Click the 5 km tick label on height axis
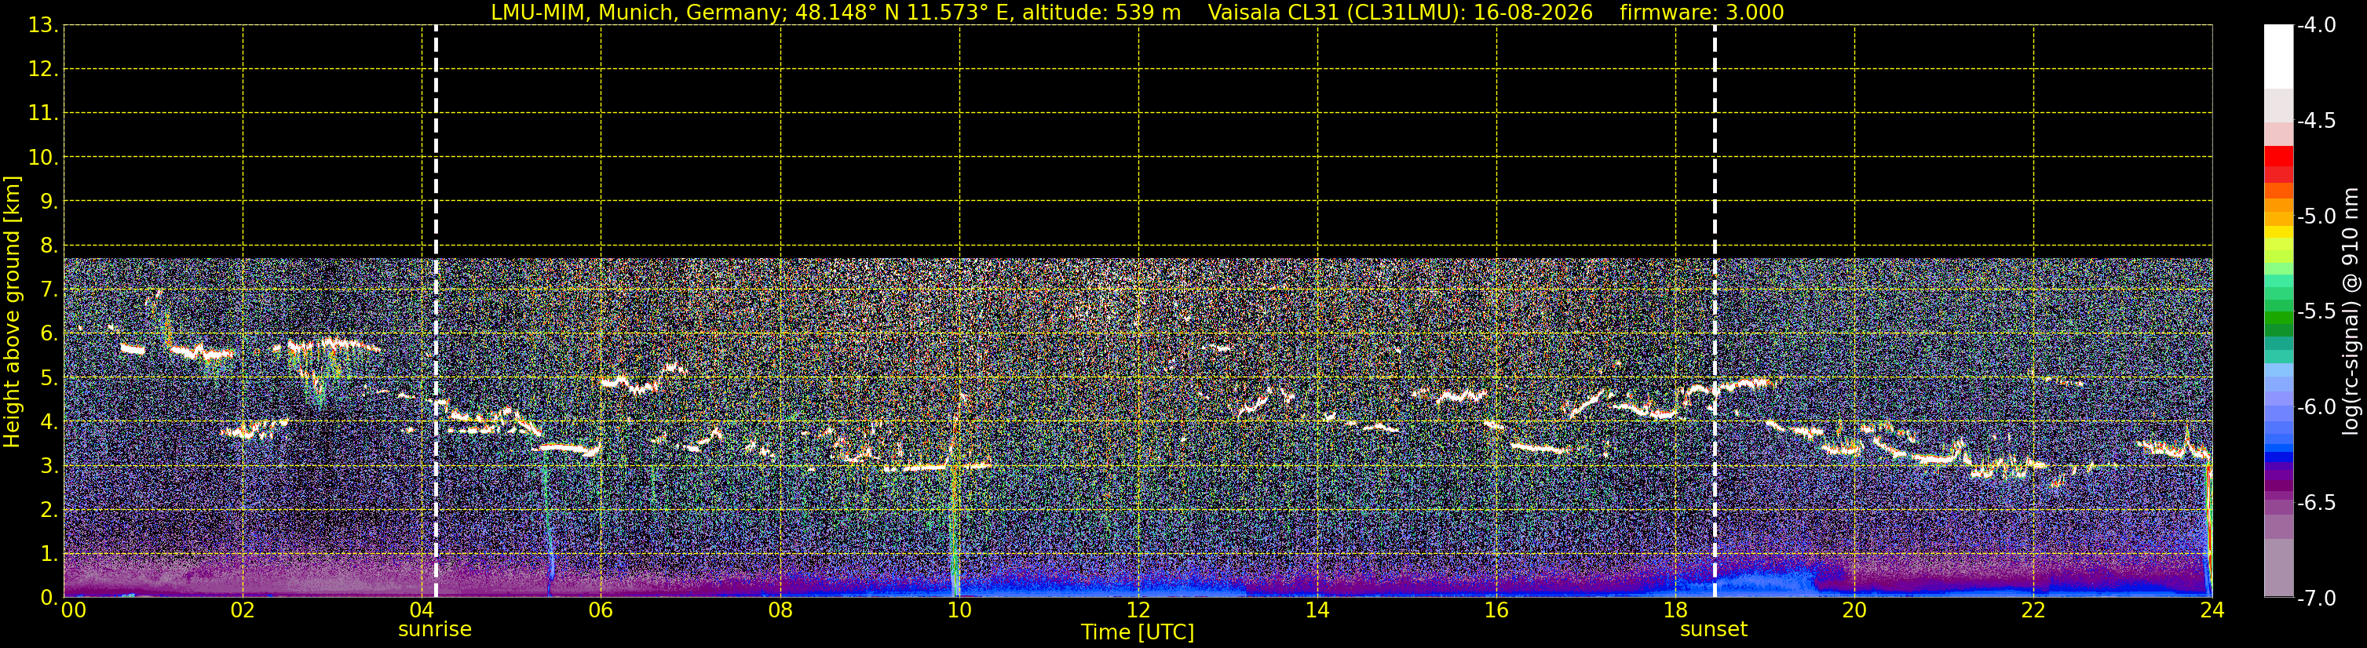 [48, 378]
